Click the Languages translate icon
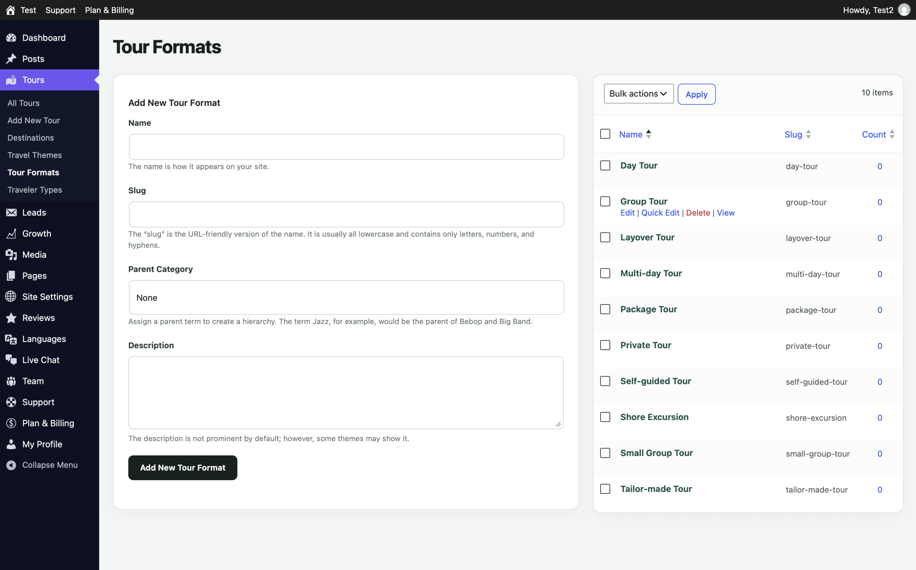This screenshot has width=916, height=570. click(x=11, y=339)
